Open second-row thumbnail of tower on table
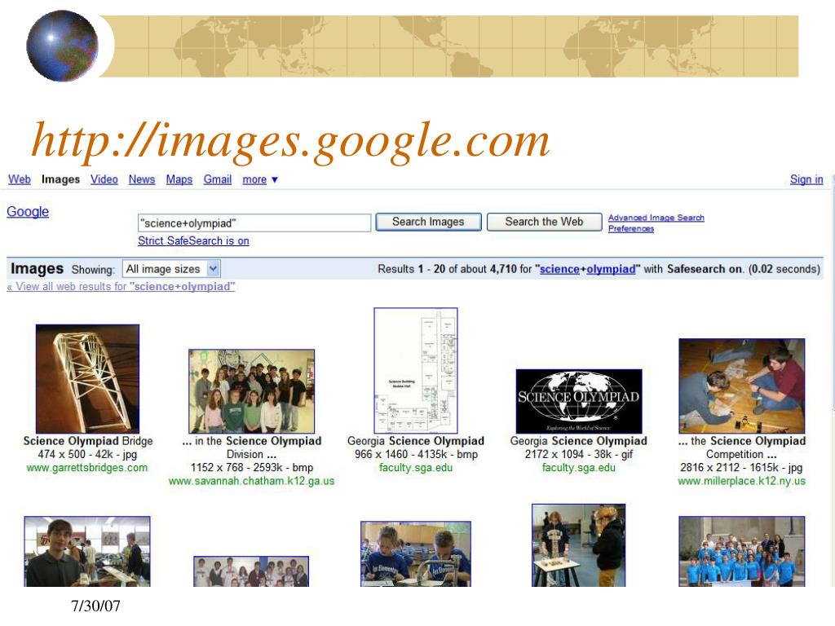This screenshot has height=626, width=835. coord(579,545)
